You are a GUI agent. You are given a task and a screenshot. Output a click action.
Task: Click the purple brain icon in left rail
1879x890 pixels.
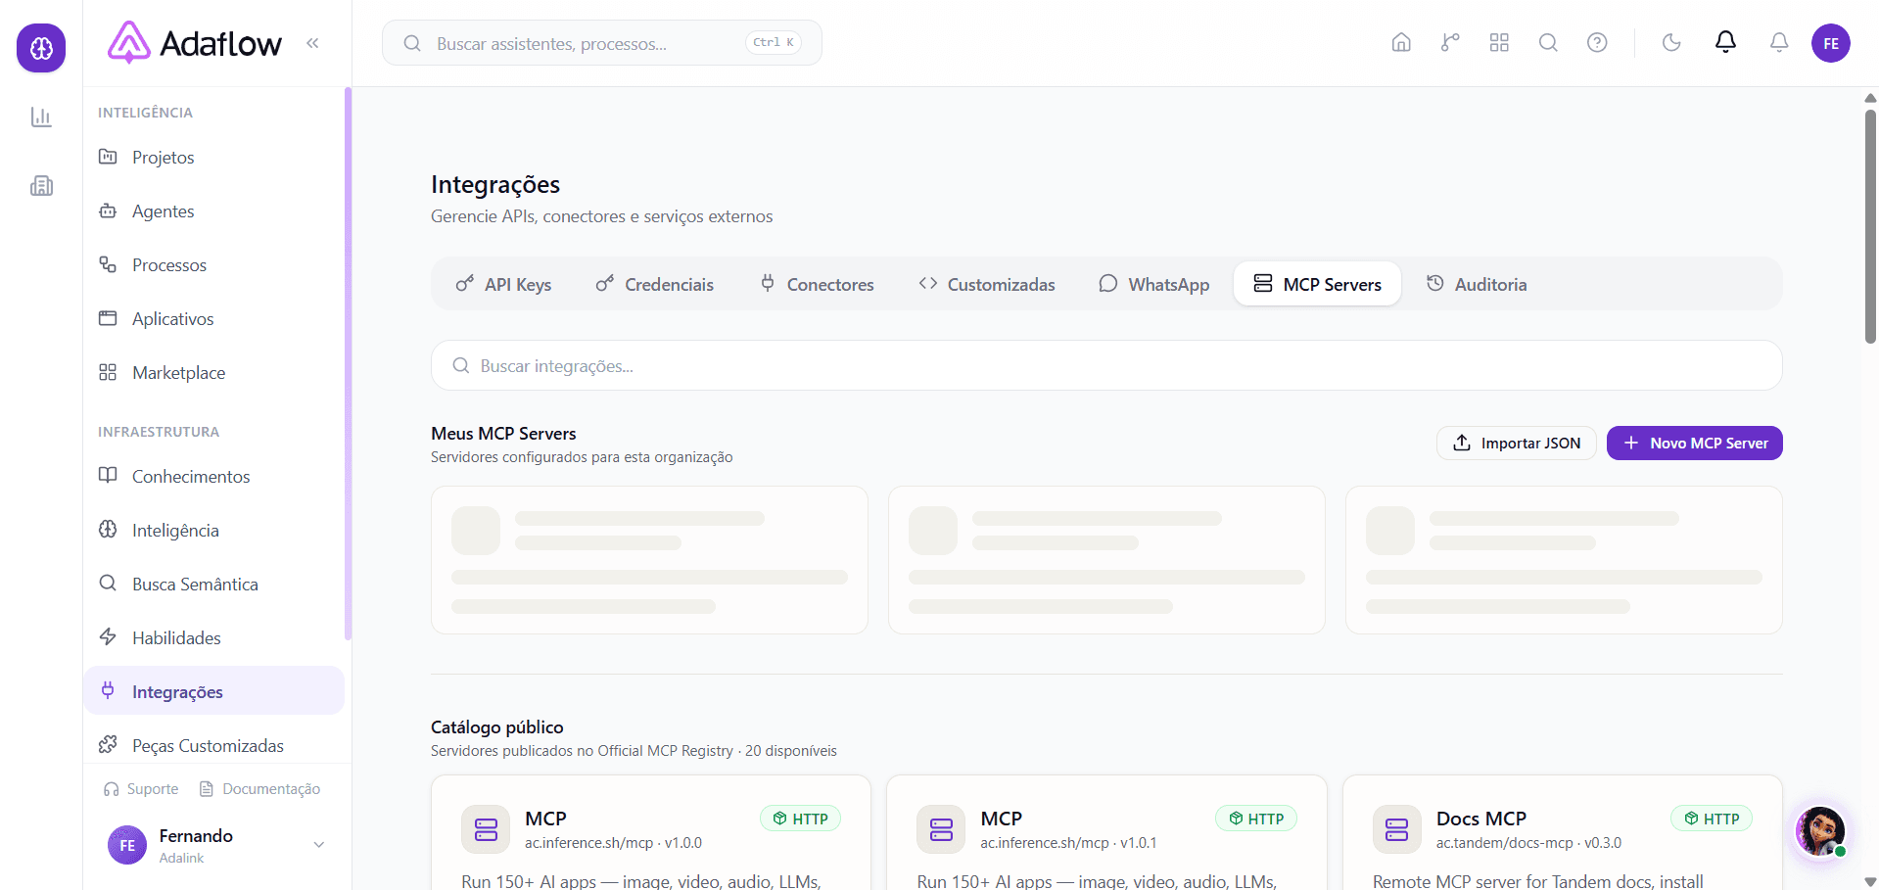[x=41, y=48]
